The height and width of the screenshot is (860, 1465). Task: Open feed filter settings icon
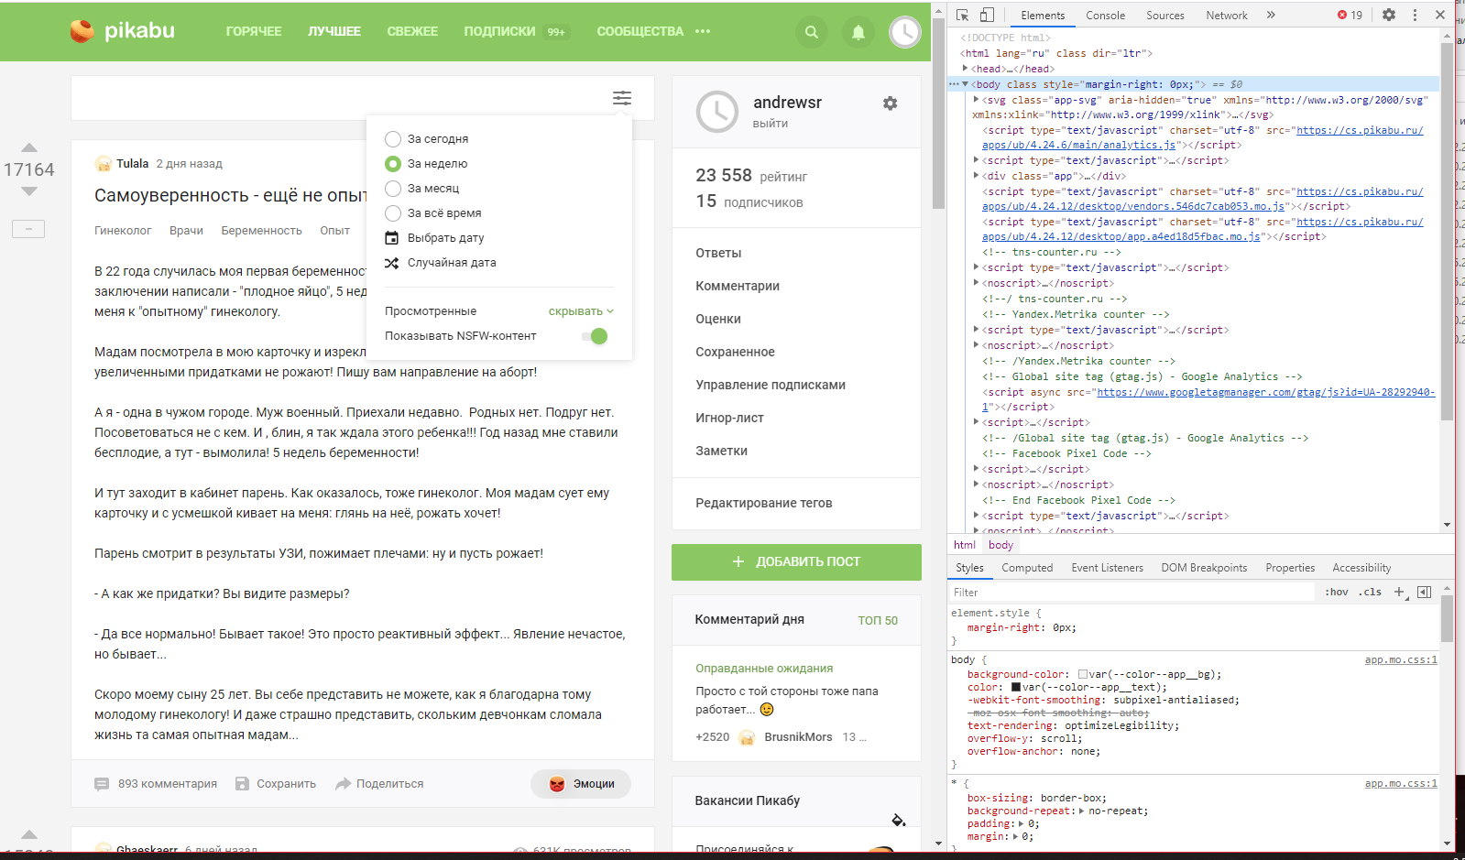tap(622, 98)
